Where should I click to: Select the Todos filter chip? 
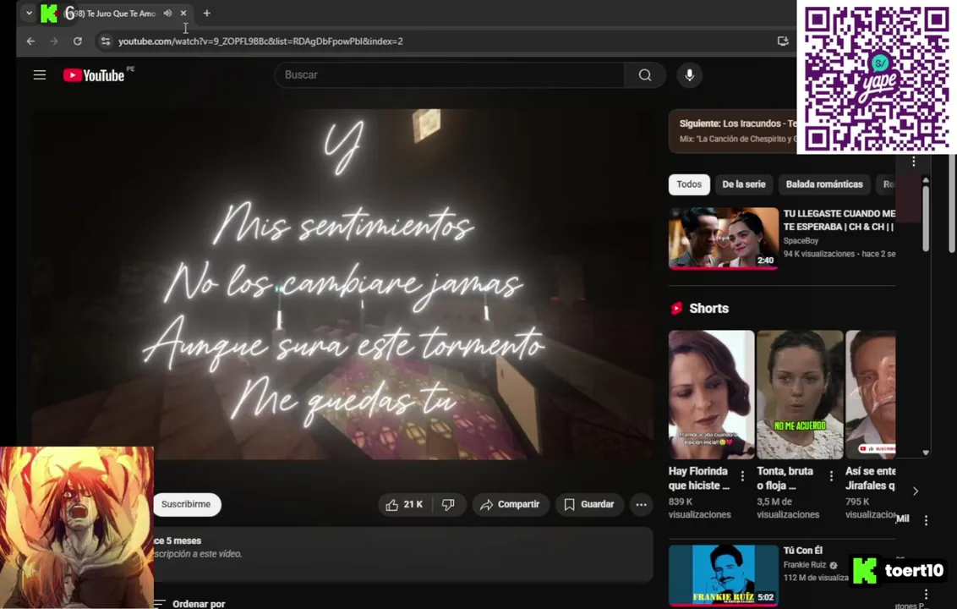click(x=689, y=184)
